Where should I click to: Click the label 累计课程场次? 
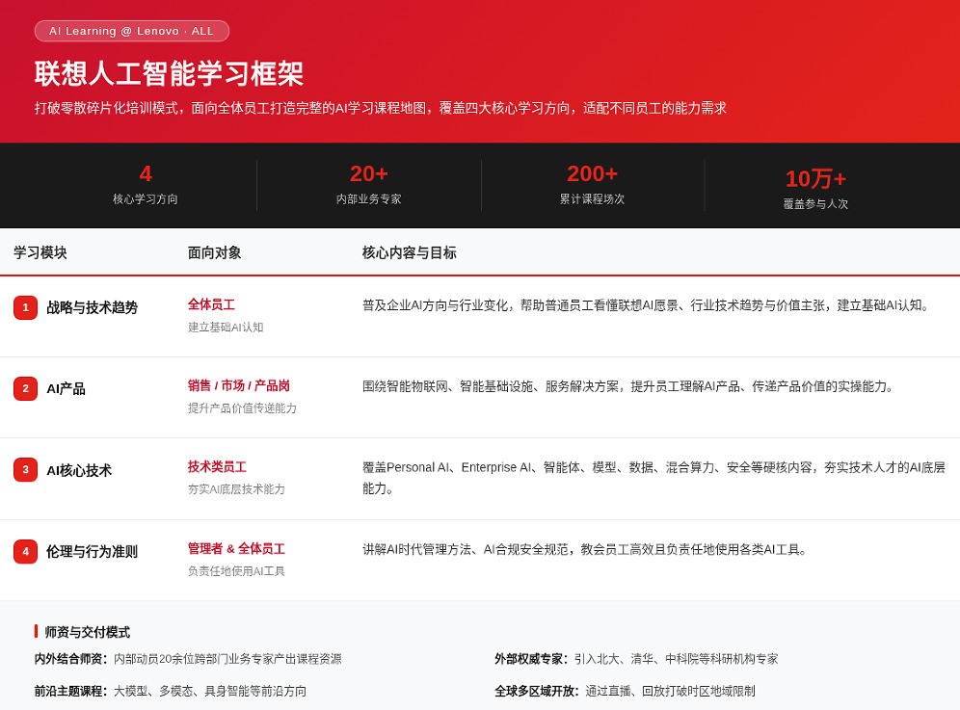[592, 198]
